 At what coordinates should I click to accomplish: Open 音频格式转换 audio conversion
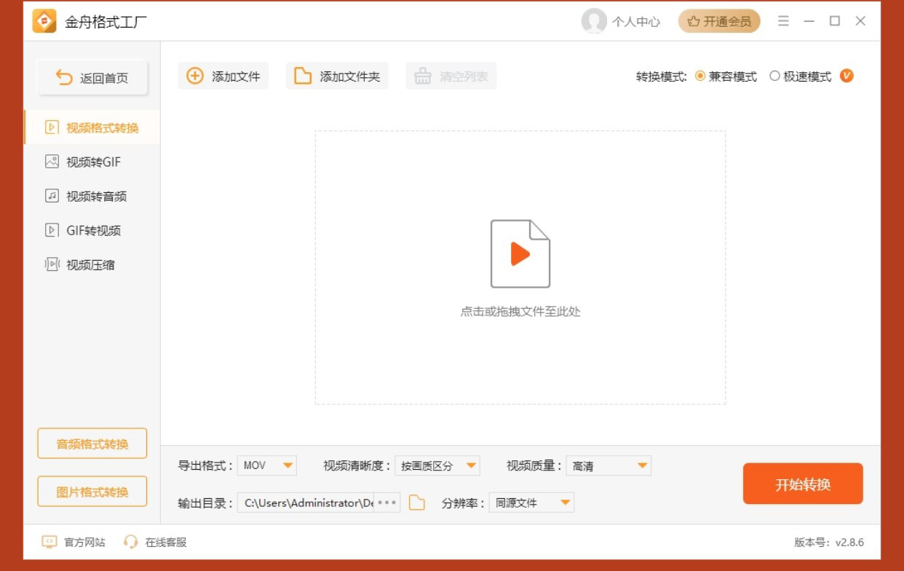coord(92,444)
